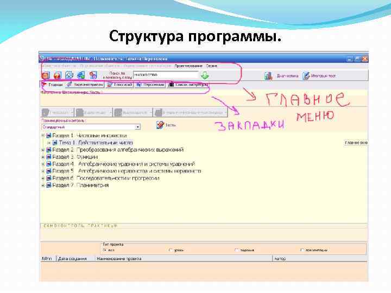Click the book icon beside Тема 1
This screenshot has width=391, height=293.
(x=55, y=143)
